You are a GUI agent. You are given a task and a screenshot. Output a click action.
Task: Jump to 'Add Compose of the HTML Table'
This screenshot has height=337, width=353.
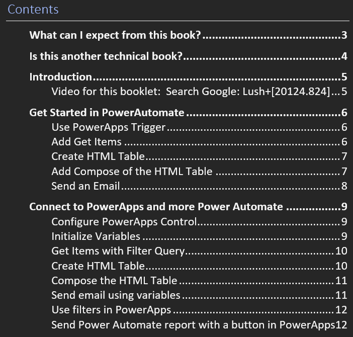click(x=132, y=172)
